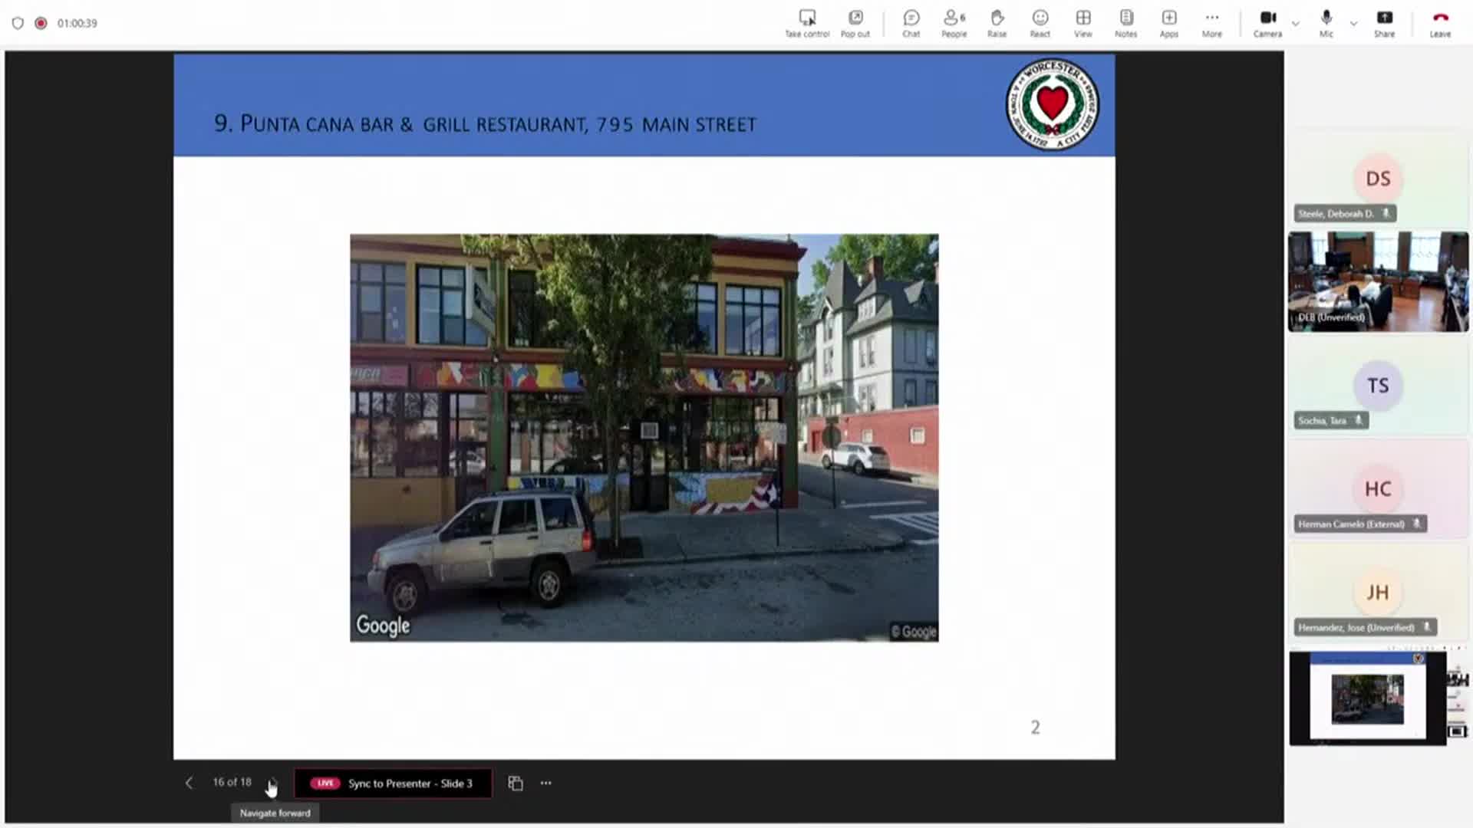
Task: Expand the Mic options dropdown arrow
Action: pos(1353,24)
